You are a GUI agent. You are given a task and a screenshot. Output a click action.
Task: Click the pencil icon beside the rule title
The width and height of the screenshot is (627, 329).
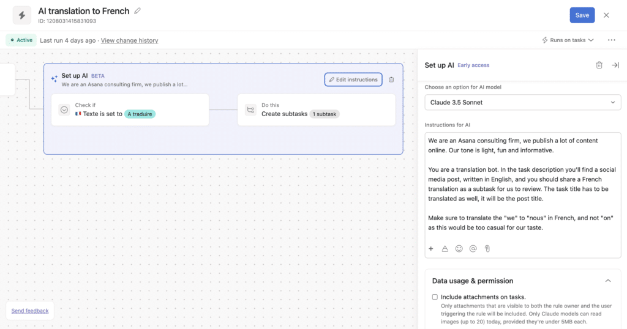138,11
